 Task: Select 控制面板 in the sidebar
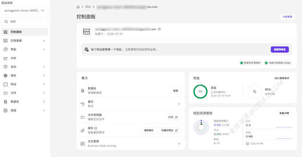25,32
